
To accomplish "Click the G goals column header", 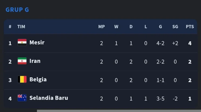I will pos(160,26).
